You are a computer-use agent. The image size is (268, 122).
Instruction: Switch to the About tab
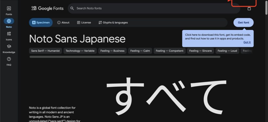[63, 22]
